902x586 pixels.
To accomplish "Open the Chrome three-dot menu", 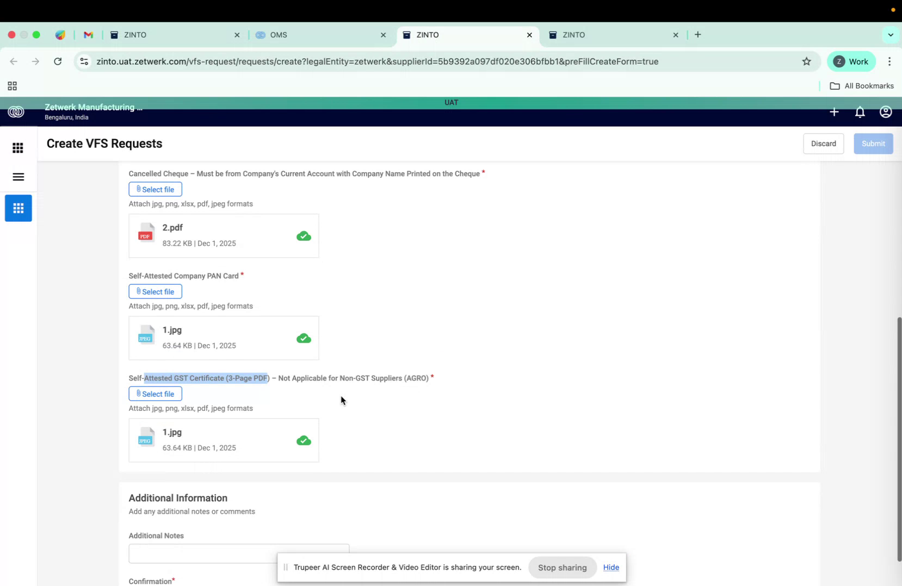I will [889, 61].
